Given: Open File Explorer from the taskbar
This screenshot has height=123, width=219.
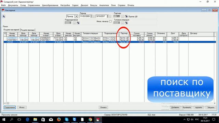Looking at the screenshot, I should click(35, 120).
